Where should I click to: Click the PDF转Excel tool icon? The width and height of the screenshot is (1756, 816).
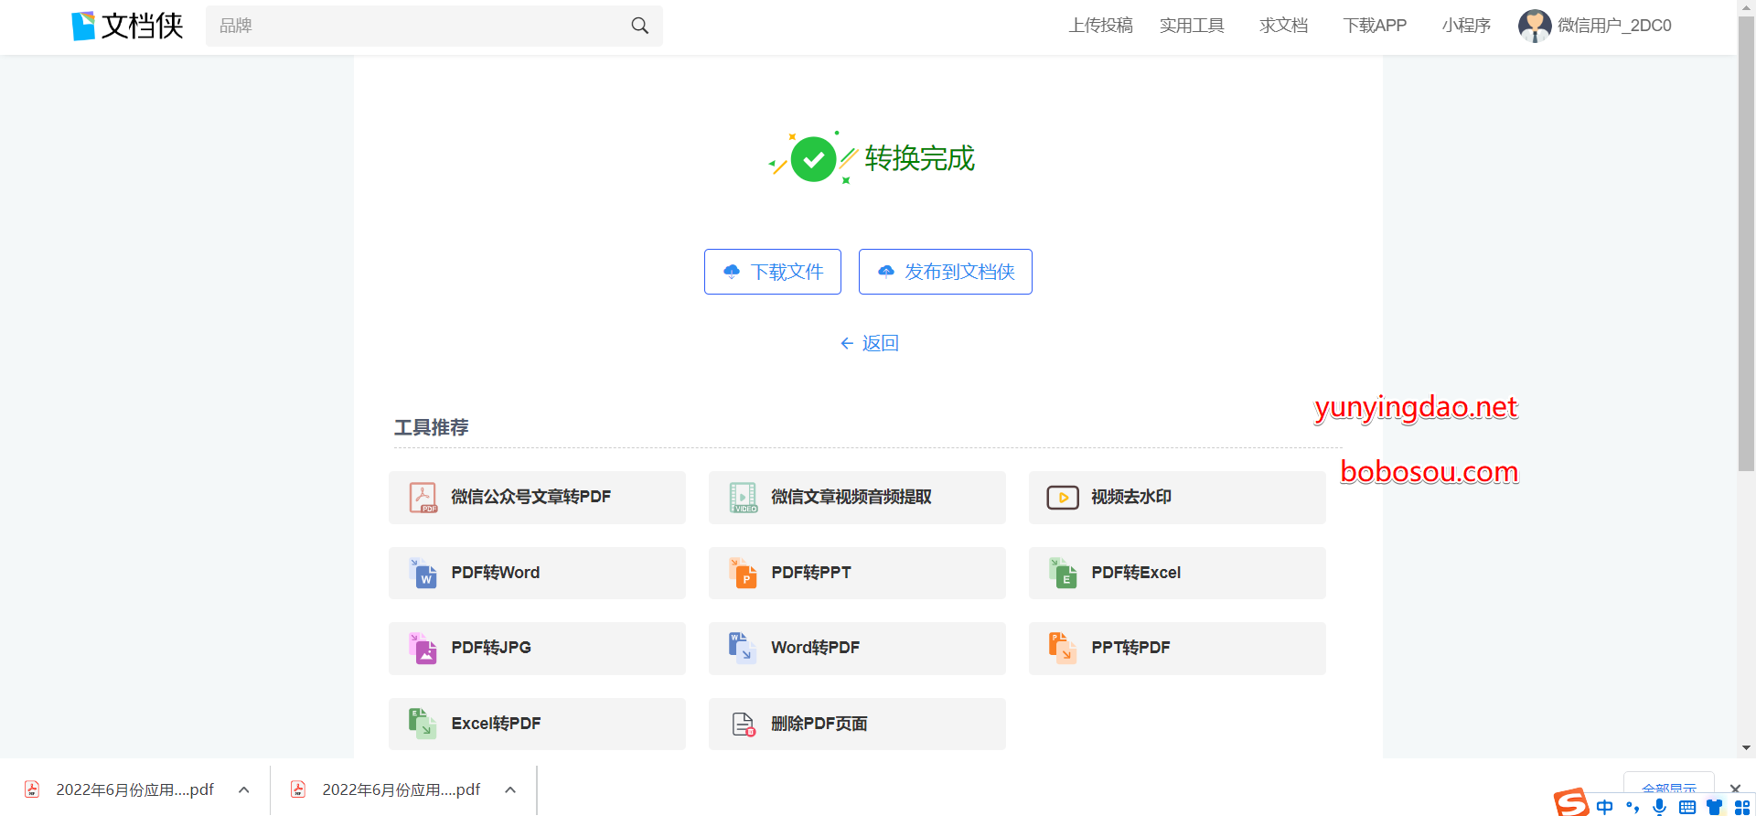tap(1063, 573)
